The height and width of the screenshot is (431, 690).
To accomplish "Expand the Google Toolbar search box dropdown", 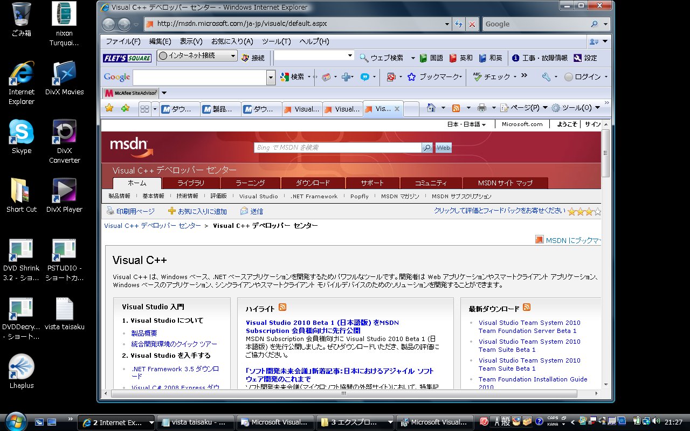I will 271,78.
